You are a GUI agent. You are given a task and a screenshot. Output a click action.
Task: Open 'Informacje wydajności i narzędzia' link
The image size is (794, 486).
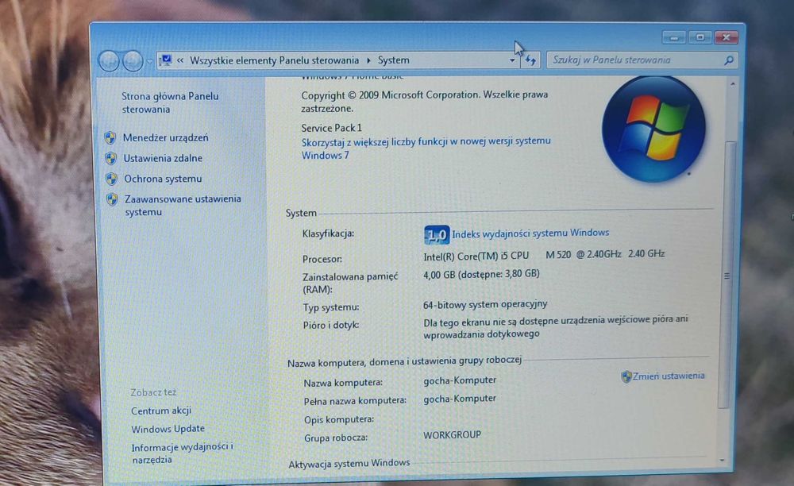(x=183, y=453)
